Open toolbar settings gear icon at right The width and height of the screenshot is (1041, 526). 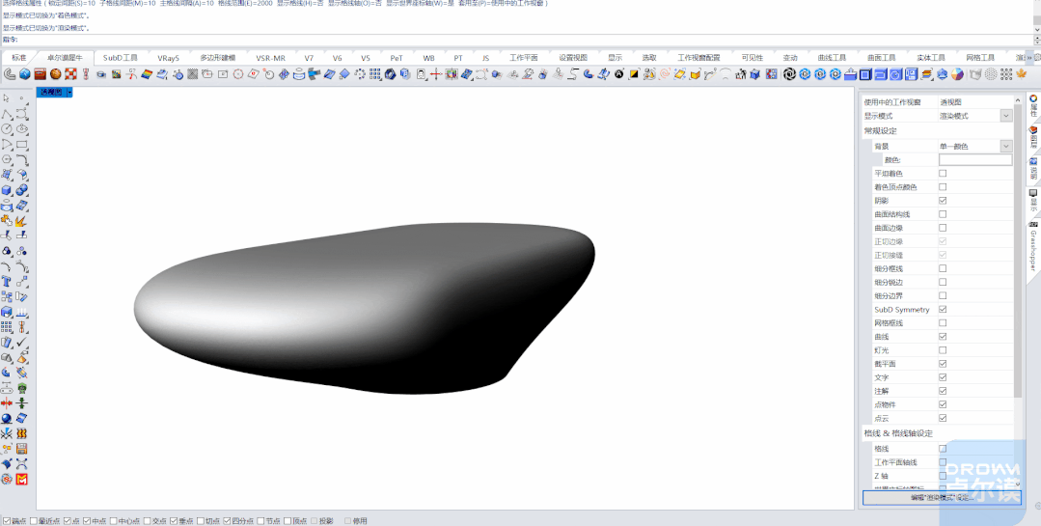click(1037, 58)
